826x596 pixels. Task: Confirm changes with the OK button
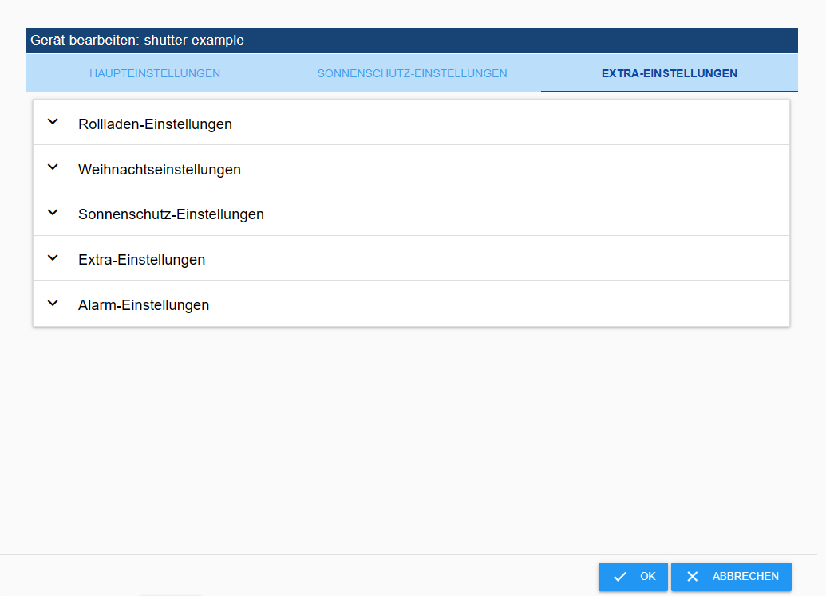click(633, 577)
